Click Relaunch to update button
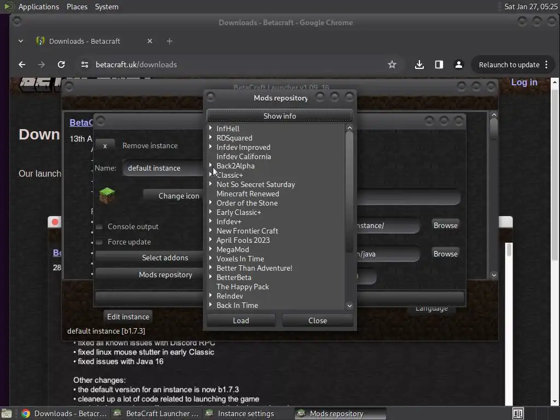 coord(509,65)
